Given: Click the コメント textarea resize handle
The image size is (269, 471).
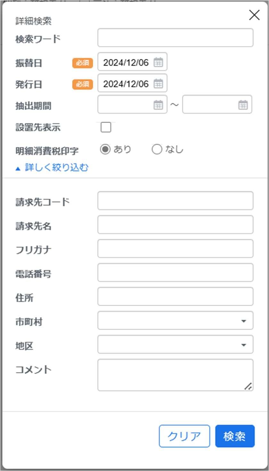Looking at the screenshot, I should point(248,386).
